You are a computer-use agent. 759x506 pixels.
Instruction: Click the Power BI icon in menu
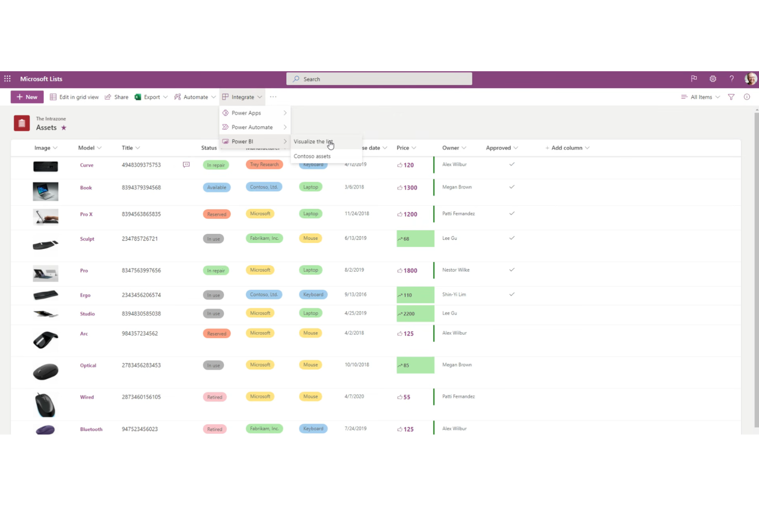pyautogui.click(x=225, y=141)
